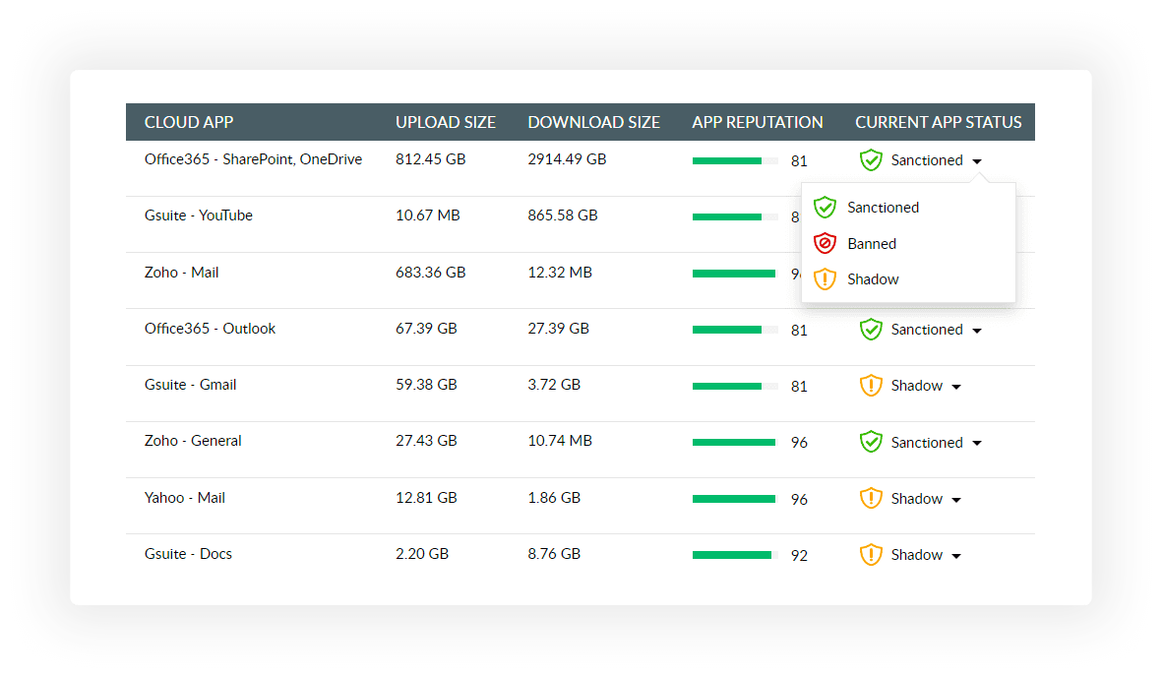
Task: Open status dropdown arrow for Gsuite Gmail
Action: click(956, 388)
